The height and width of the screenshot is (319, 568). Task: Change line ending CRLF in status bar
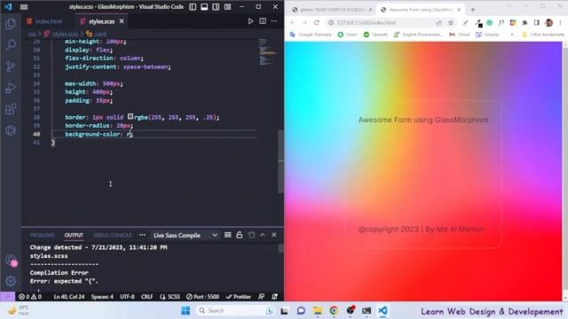pyautogui.click(x=146, y=297)
